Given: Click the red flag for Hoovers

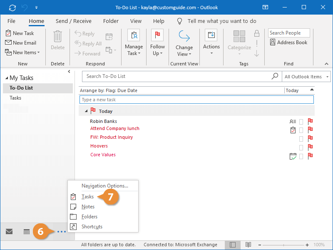Looking at the screenshot, I should click(310, 147).
